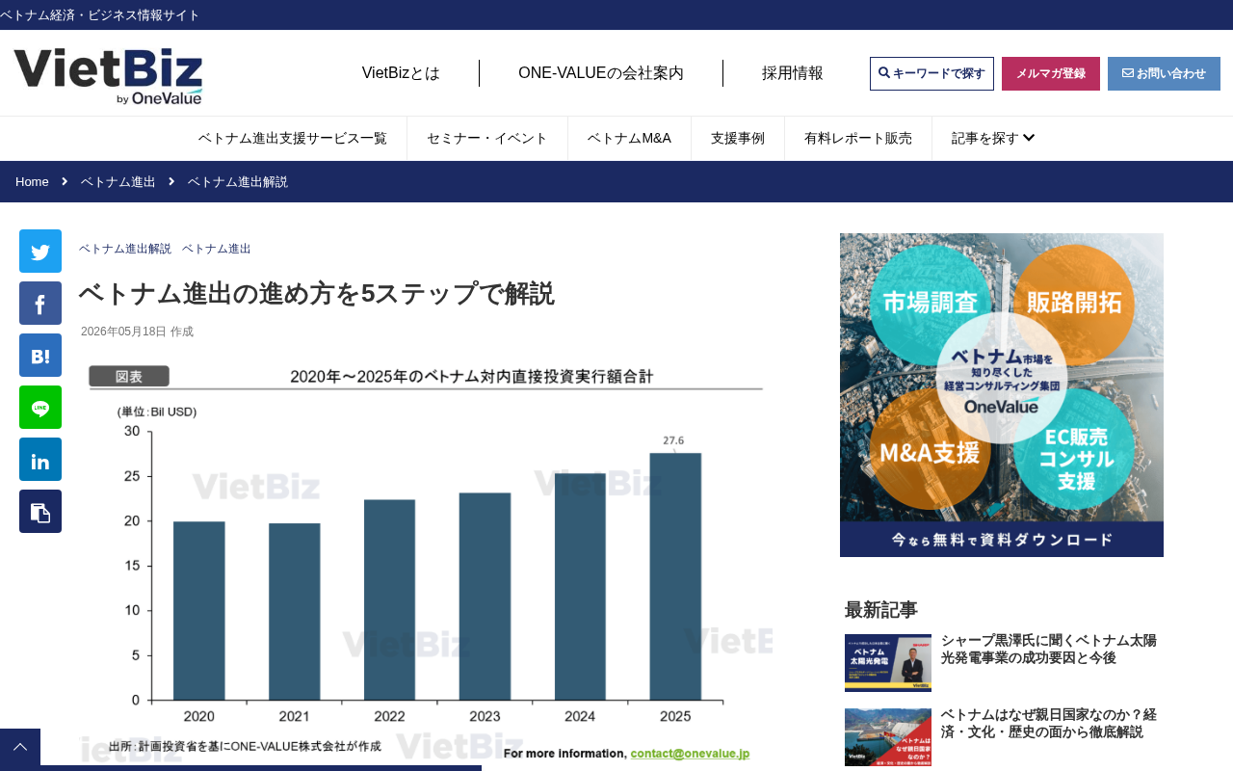This screenshot has width=1233, height=771.
Task: Open ベトナムはなぜ親日国家 article thumbnail
Action: 888,737
